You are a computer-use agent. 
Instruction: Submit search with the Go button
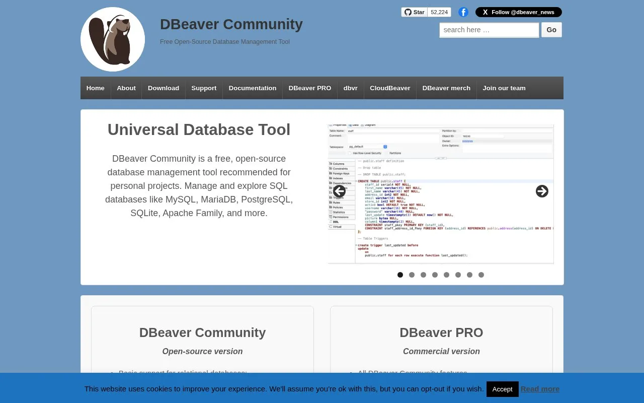click(551, 30)
